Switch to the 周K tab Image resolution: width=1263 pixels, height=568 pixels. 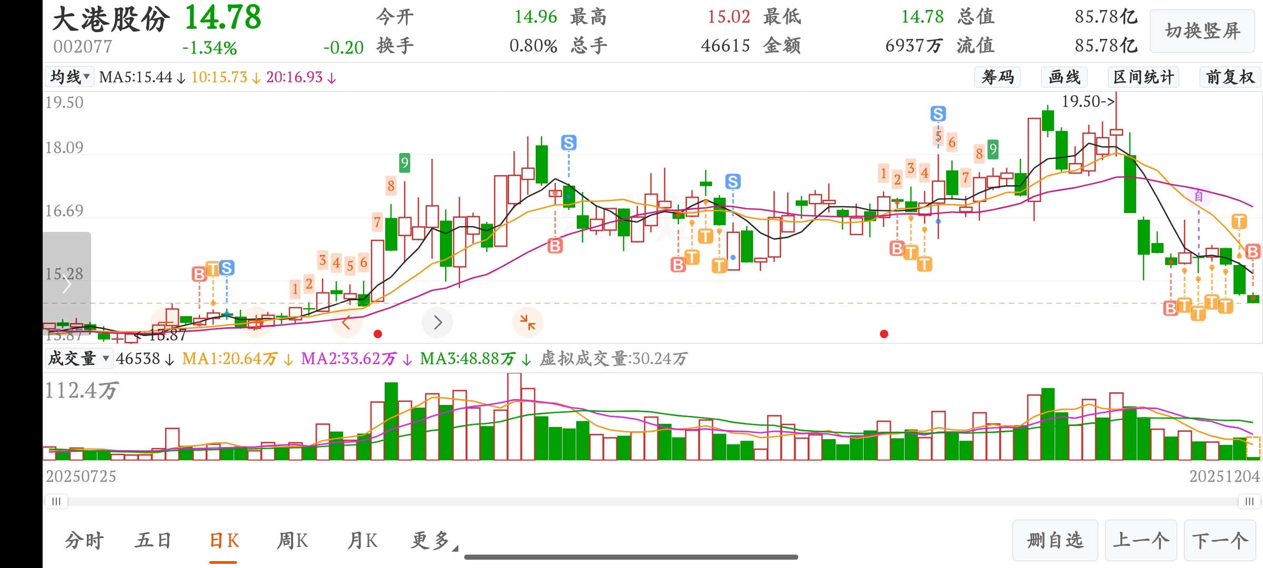[293, 541]
